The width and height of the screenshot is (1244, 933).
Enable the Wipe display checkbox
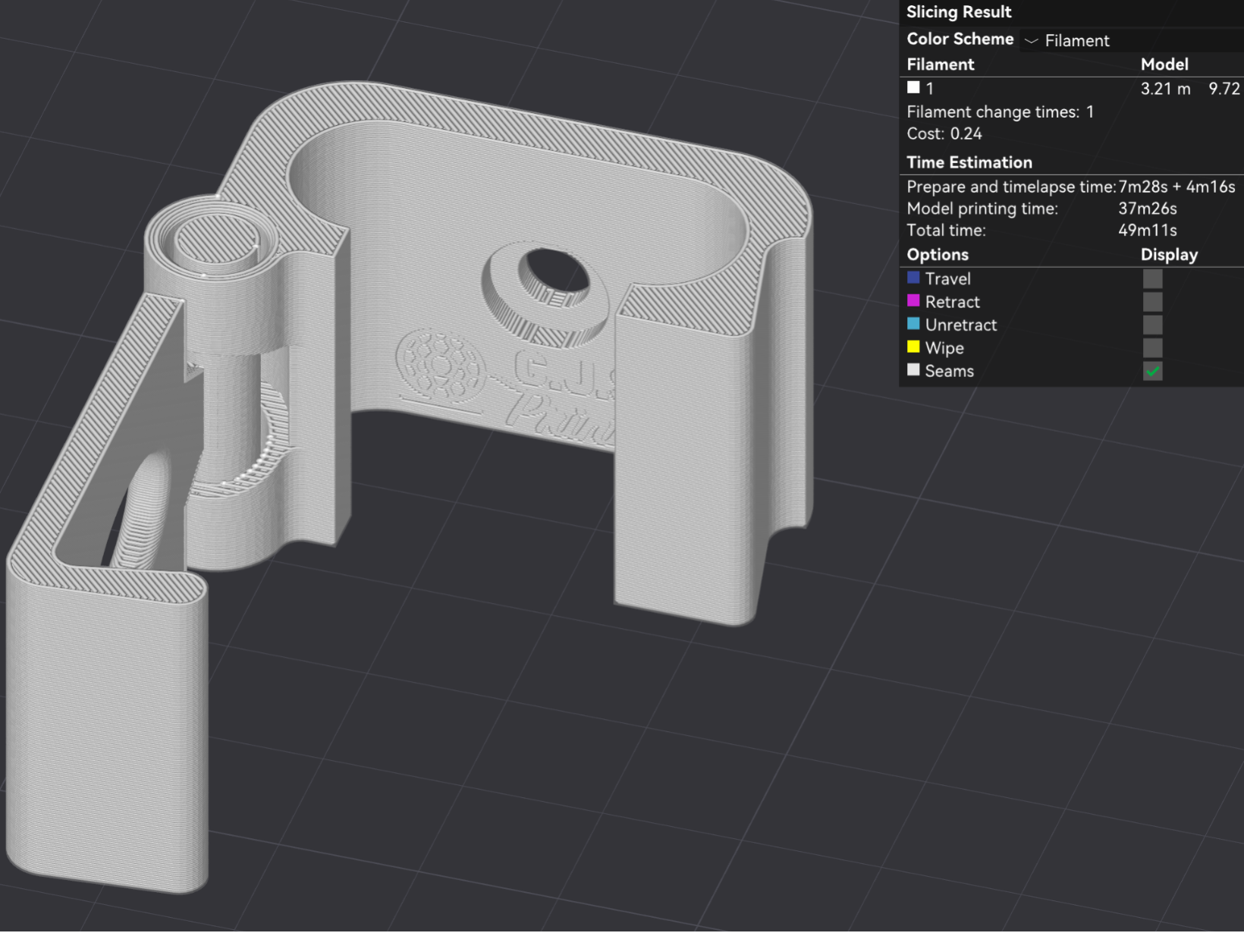pos(1152,348)
